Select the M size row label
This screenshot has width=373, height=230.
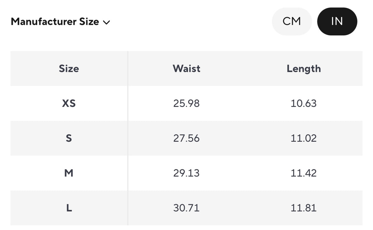pos(69,173)
